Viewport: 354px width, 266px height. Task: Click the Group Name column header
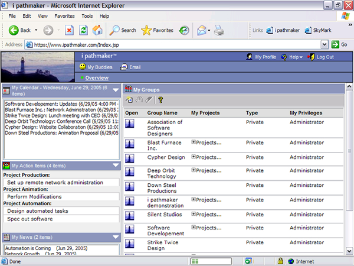162,113
